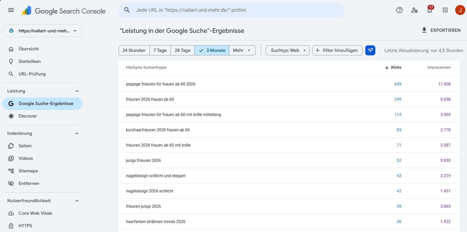Click the Häufigste Suchanfragen column header

pos(146,67)
